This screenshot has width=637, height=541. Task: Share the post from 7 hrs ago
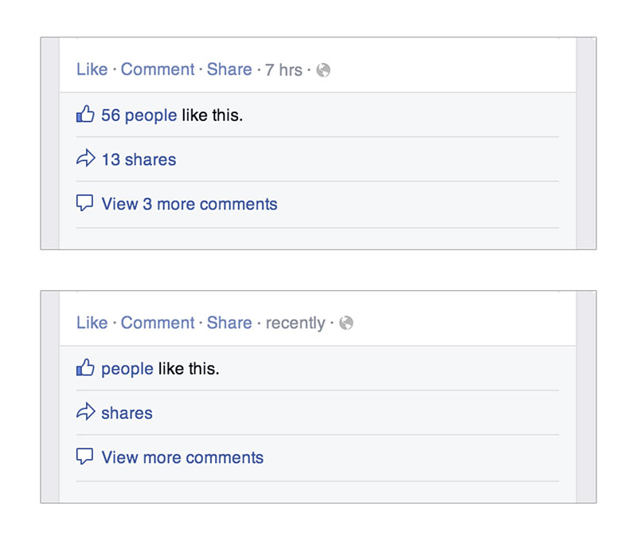(229, 69)
